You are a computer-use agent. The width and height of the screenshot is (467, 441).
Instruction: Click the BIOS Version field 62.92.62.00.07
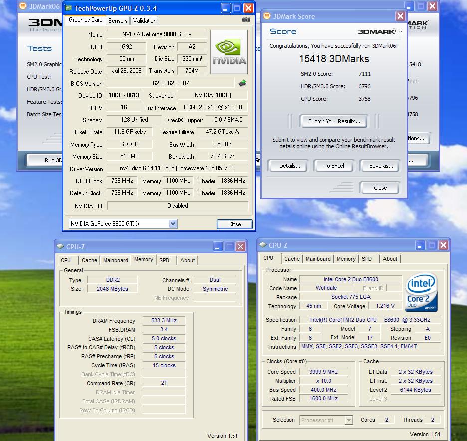171,83
